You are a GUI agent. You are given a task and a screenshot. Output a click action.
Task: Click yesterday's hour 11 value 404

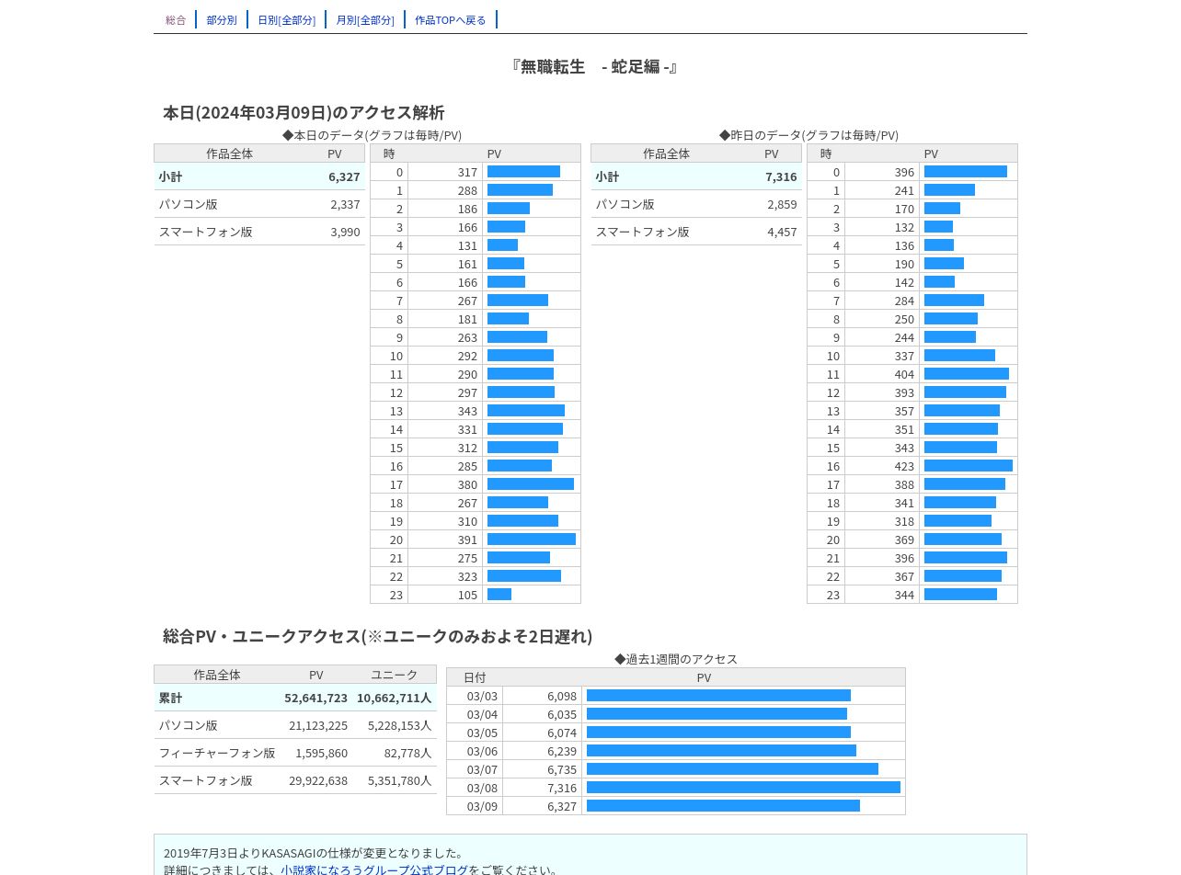pyautogui.click(x=904, y=374)
